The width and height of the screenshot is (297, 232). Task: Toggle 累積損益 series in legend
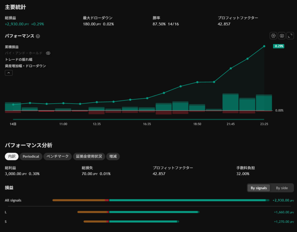pos(12,47)
